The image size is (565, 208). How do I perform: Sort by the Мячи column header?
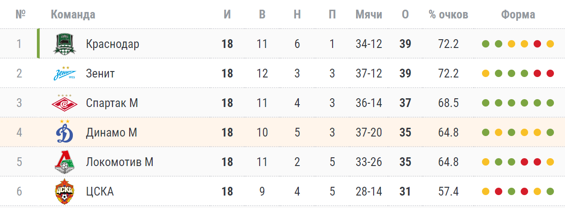click(x=369, y=14)
